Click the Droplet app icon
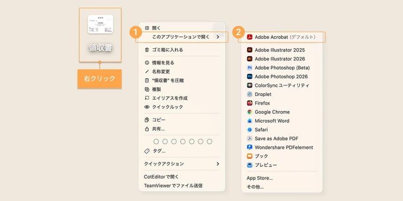Image resolution: width=403 pixels, height=201 pixels. pyautogui.click(x=249, y=94)
